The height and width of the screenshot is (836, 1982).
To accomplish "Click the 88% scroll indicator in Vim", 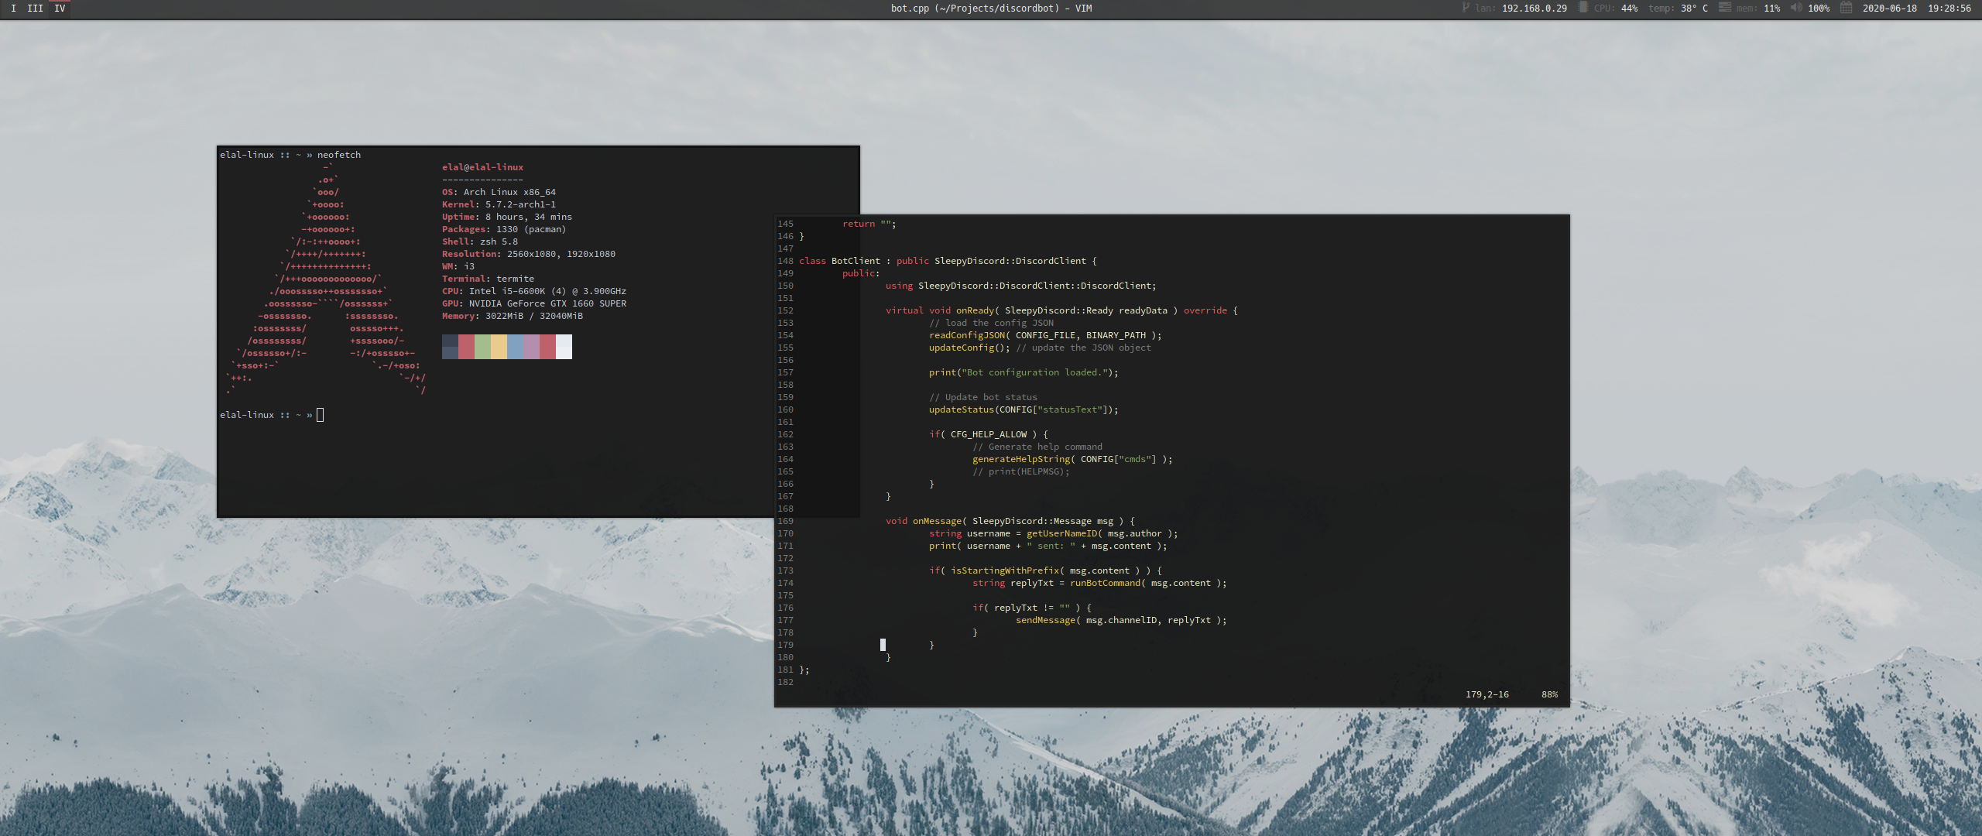I will coord(1549,694).
